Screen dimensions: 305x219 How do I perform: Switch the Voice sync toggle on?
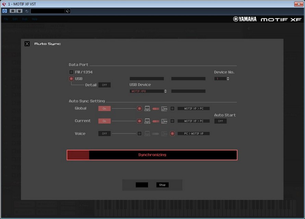pyautogui.click(x=104, y=134)
